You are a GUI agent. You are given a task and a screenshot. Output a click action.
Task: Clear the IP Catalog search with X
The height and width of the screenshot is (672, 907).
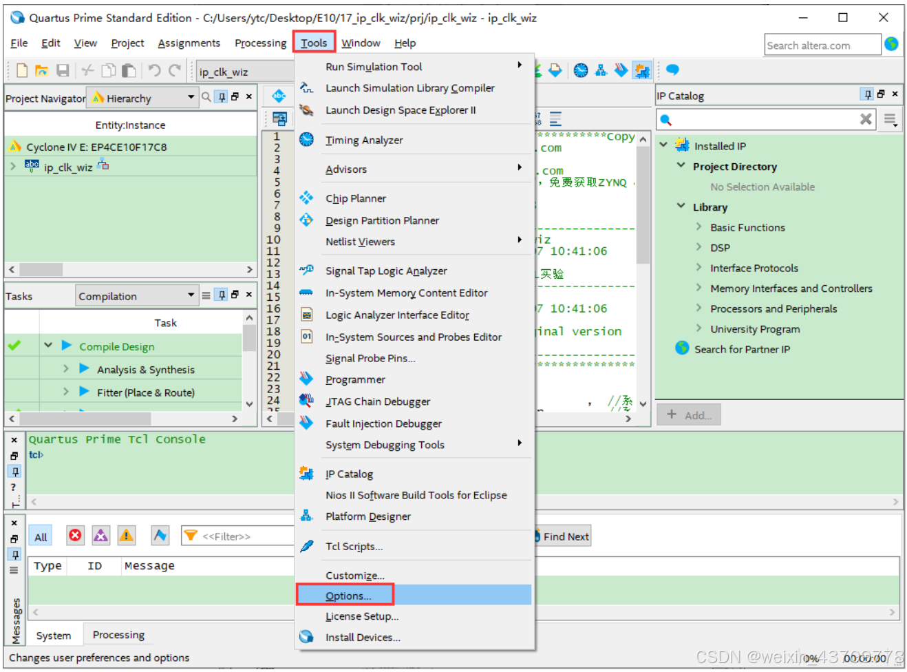click(x=866, y=120)
